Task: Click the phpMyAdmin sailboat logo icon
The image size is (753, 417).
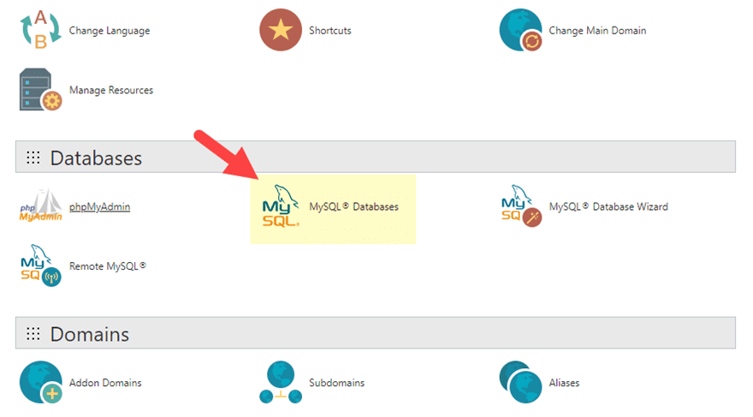Action: 40,206
